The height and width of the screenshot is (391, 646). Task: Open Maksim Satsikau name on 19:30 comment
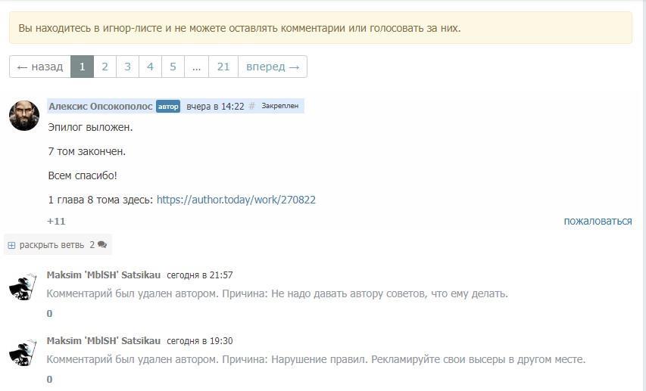coord(104,341)
